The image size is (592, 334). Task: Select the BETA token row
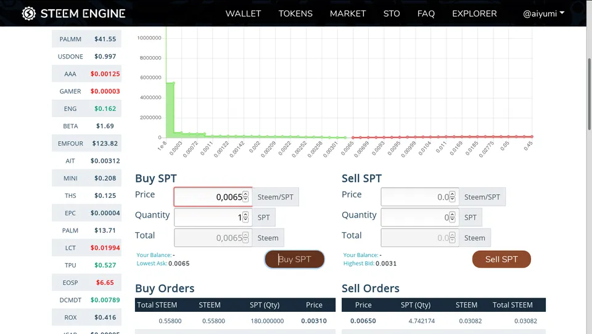86,126
